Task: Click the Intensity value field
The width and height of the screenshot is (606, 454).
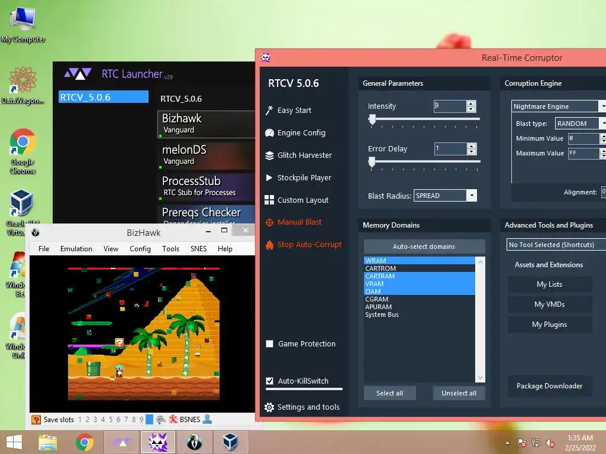Action: pos(450,106)
